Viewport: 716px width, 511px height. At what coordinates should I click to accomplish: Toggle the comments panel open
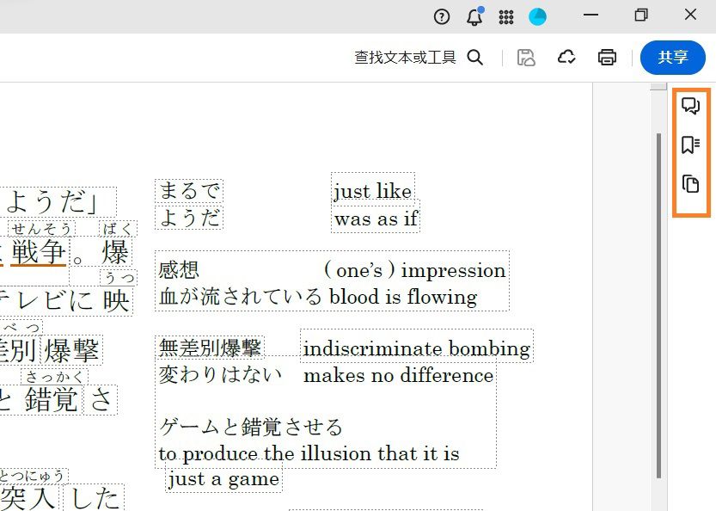tap(691, 107)
